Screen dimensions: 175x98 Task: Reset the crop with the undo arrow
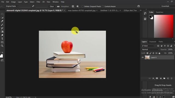pyautogui.click(x=139, y=6)
